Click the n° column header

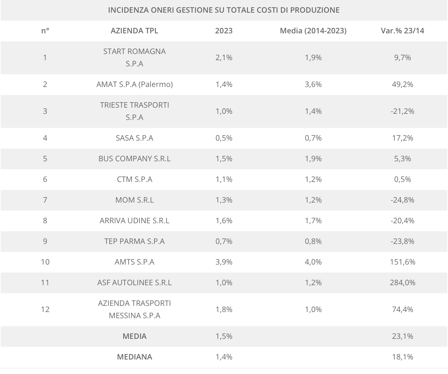coord(45,30)
